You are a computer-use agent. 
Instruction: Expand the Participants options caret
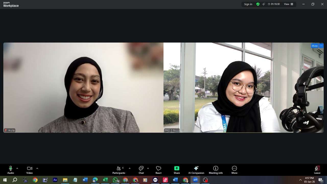(130, 168)
